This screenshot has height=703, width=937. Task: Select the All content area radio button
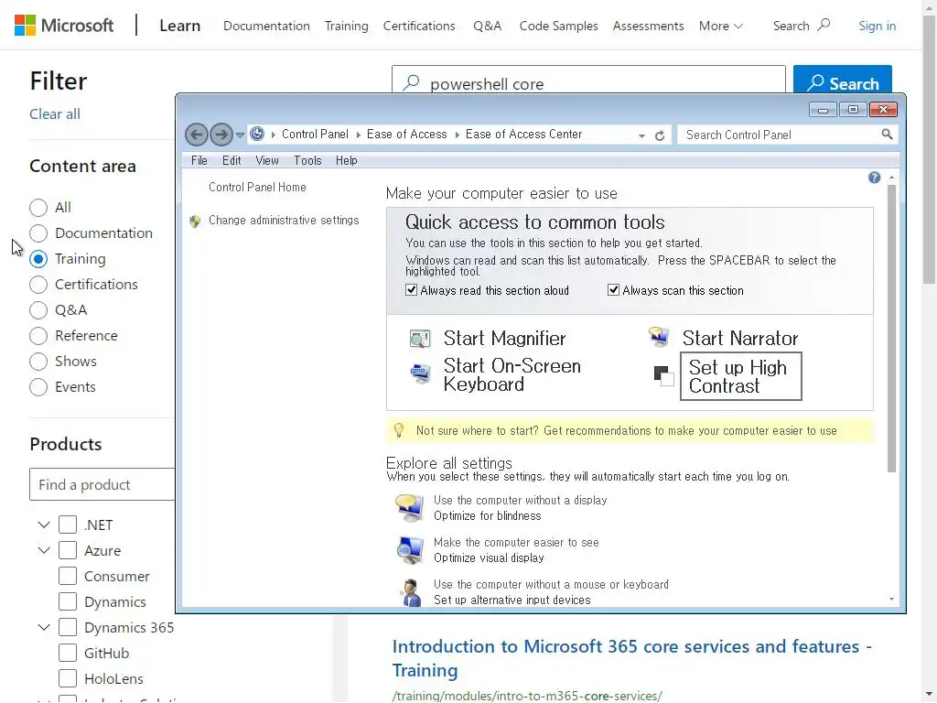[x=38, y=208]
